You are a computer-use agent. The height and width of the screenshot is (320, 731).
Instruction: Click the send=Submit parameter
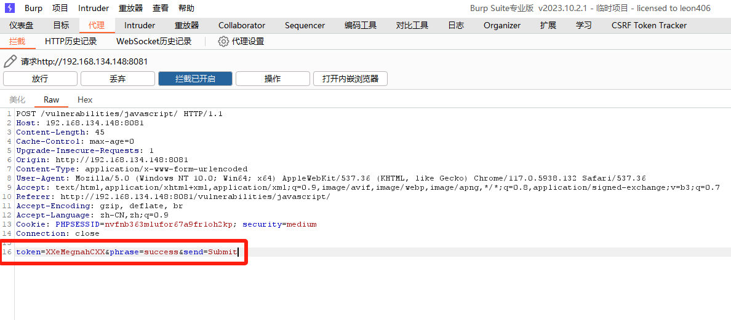click(210, 252)
